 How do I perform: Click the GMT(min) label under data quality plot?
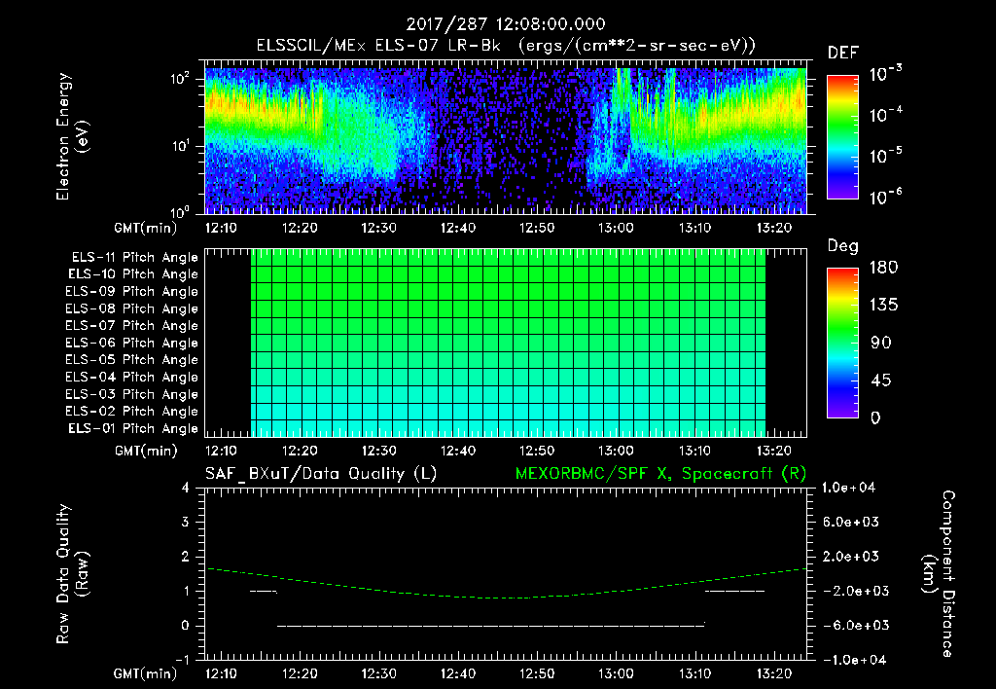pos(146,673)
